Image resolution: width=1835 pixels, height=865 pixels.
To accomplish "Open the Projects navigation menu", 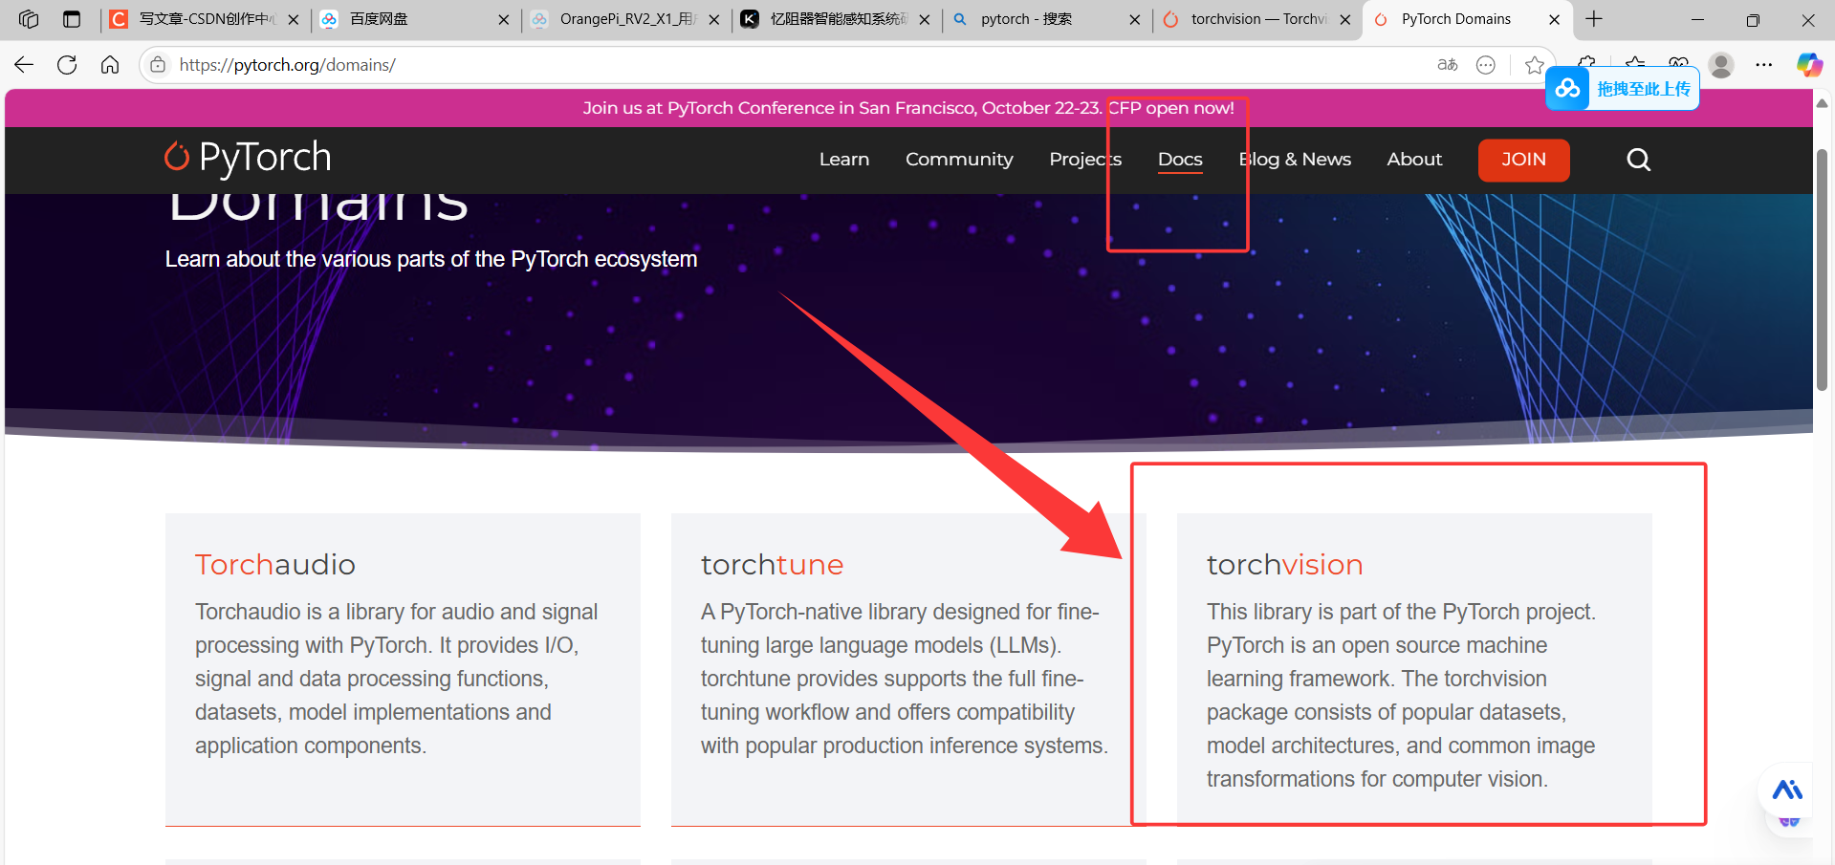I will [x=1085, y=160].
